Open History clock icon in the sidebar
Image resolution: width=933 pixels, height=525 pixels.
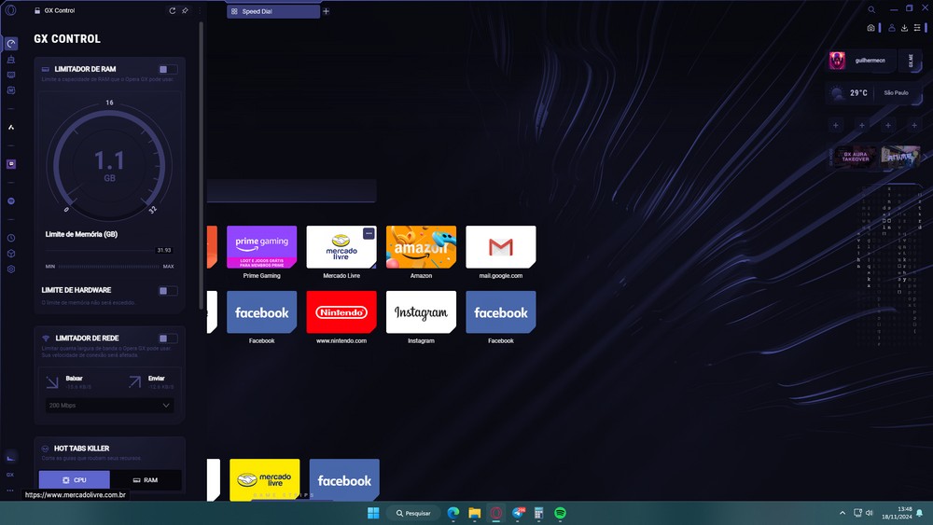(11, 239)
